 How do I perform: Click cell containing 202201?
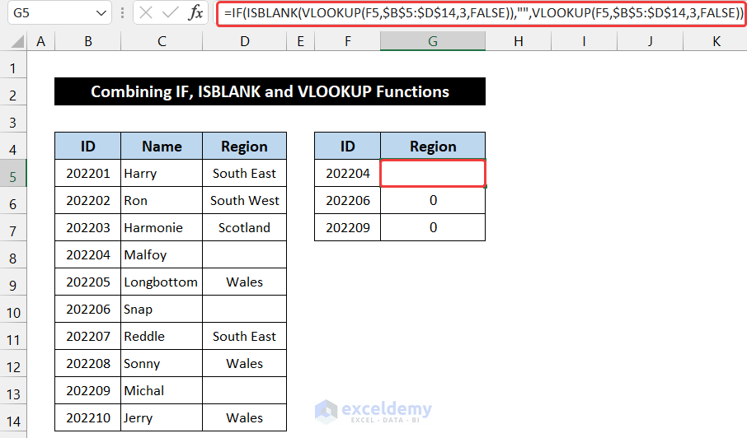coord(88,173)
